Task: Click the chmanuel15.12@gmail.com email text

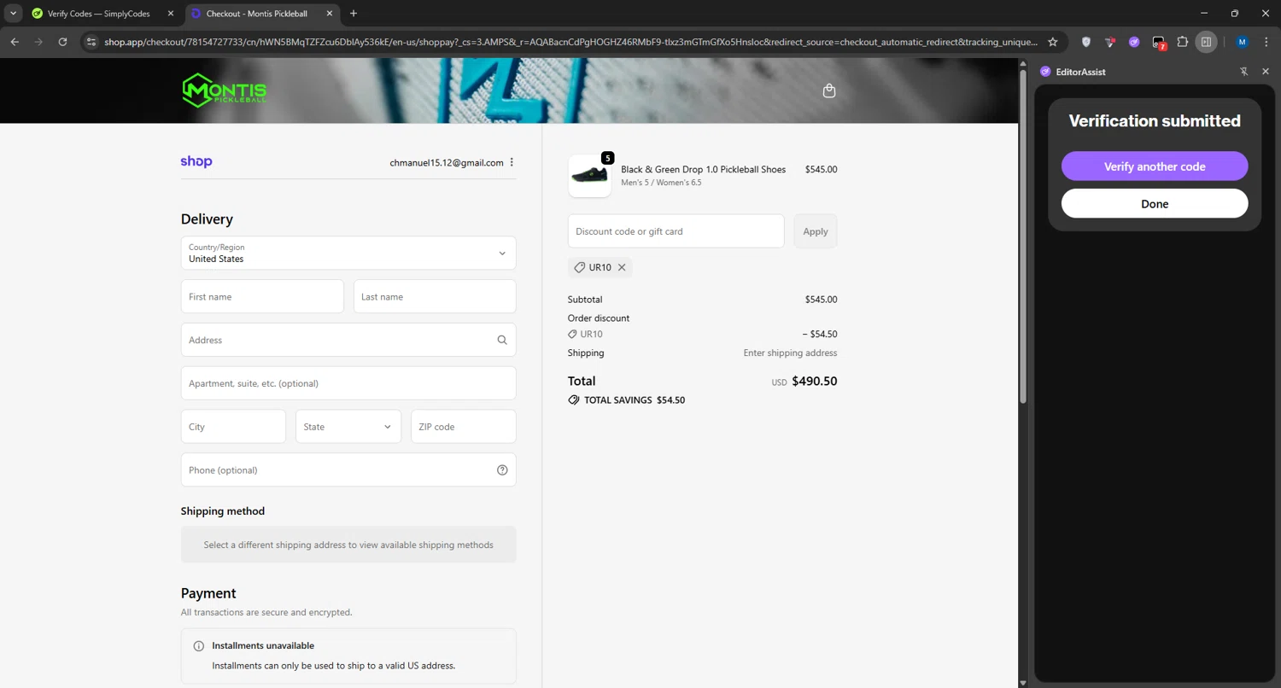Action: (x=447, y=162)
